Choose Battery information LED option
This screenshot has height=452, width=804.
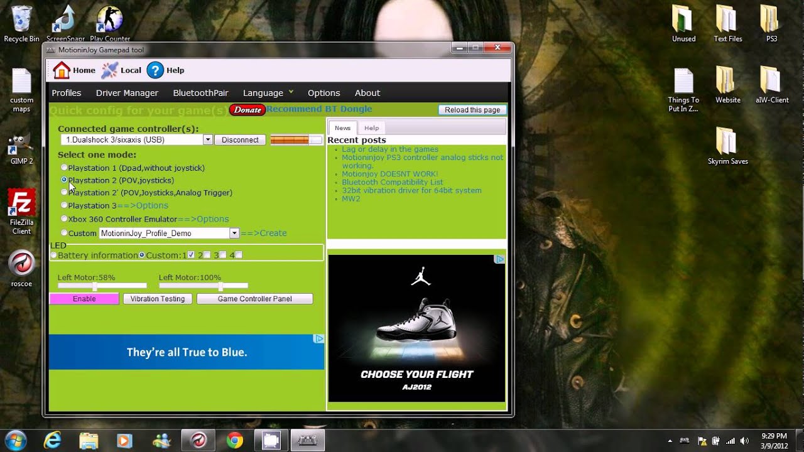(53, 256)
